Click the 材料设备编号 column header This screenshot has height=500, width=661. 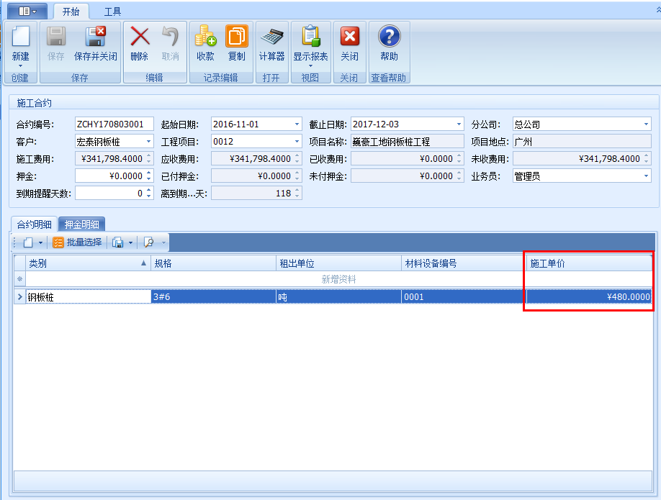pos(464,263)
